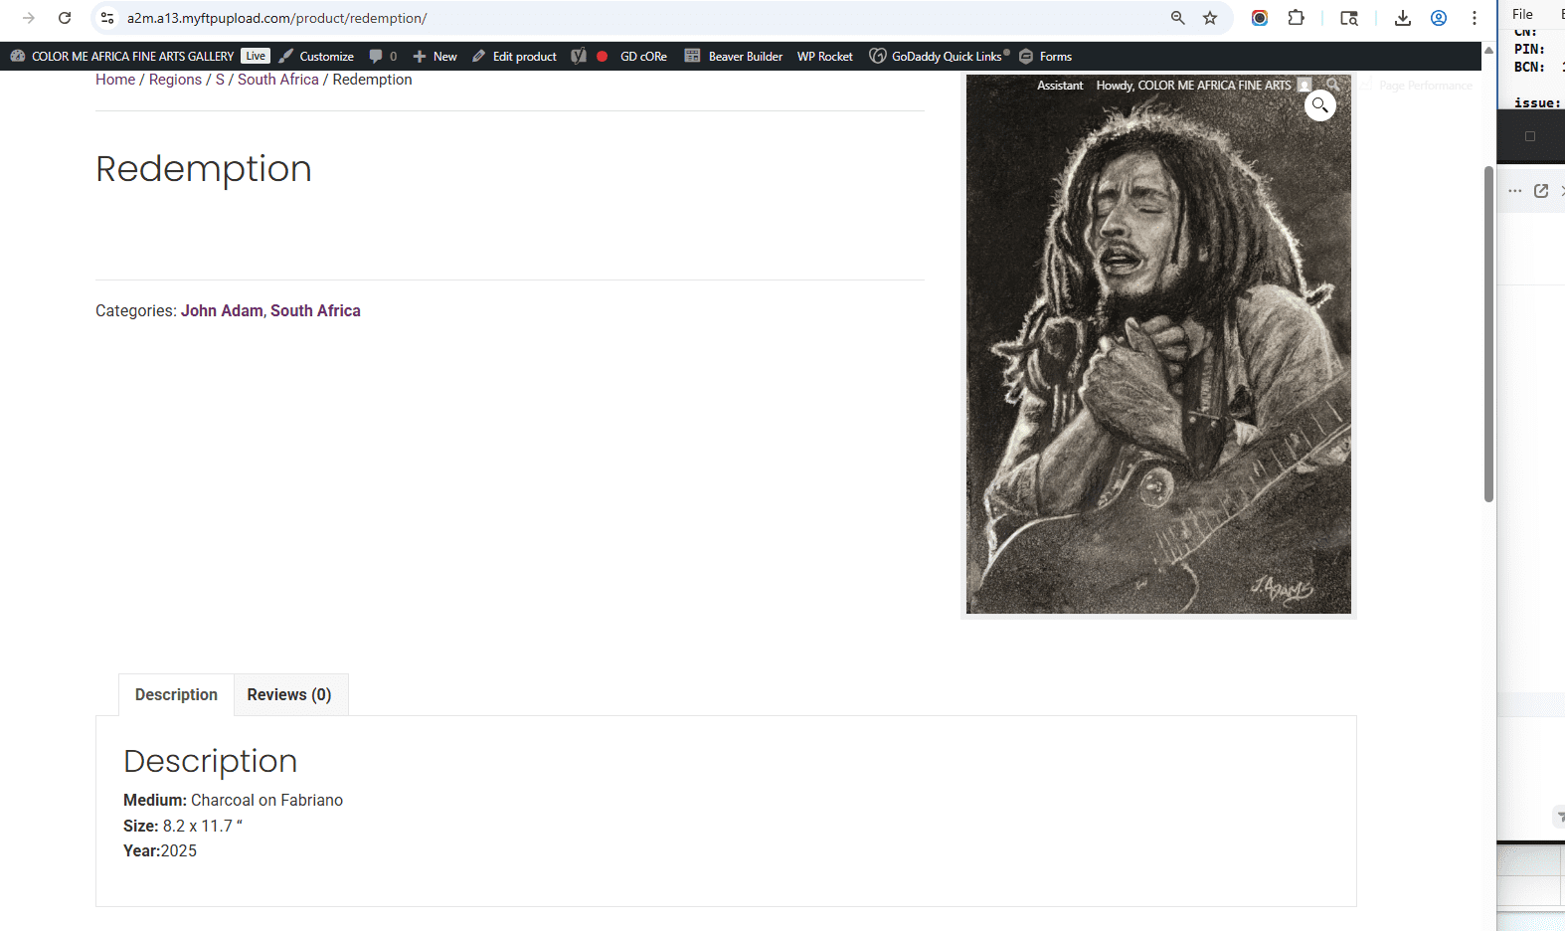
Task: Expand GoDaddy Quick Links menu
Action: pyautogui.click(x=939, y=57)
